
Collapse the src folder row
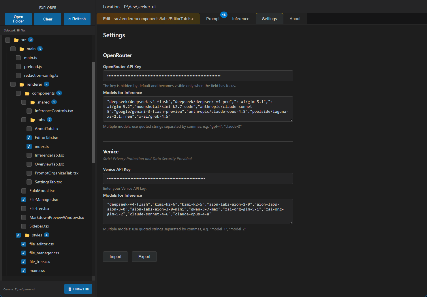[x=24, y=40]
